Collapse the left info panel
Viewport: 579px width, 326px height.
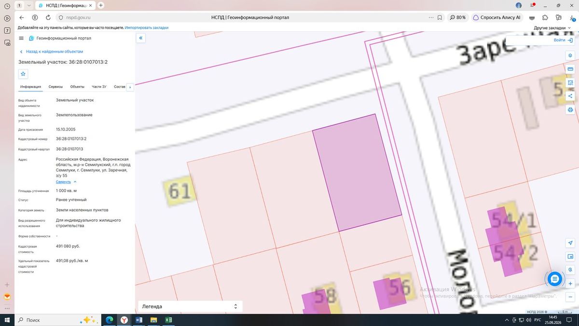click(141, 38)
